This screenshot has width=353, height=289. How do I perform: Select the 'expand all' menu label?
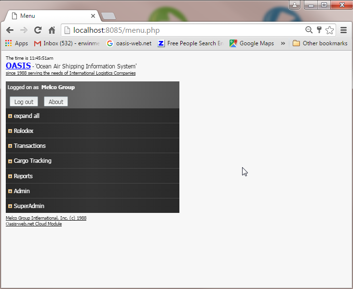coord(27,116)
